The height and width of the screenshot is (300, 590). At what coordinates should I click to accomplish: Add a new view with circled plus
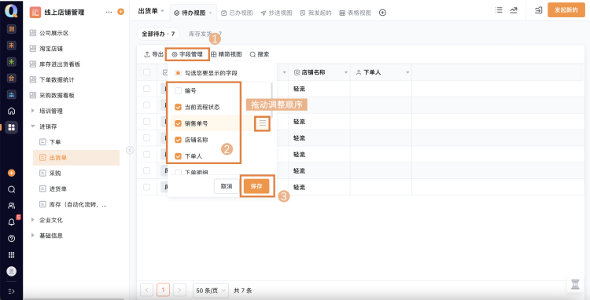click(382, 13)
